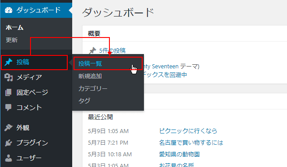
Task: Open the 5件の投稿 link
Action: [x=113, y=50]
